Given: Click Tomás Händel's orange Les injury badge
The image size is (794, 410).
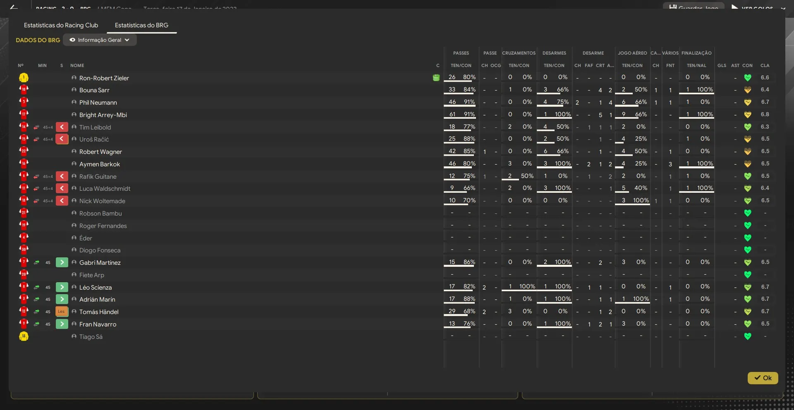Looking at the screenshot, I should [x=62, y=312].
